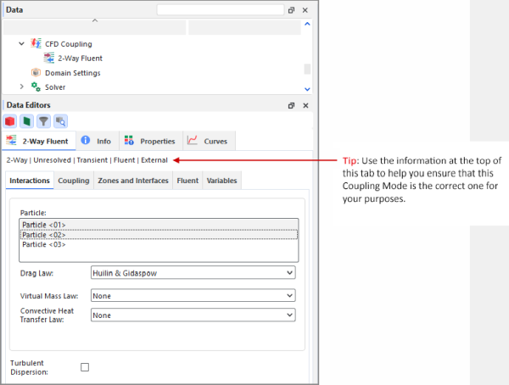Image resolution: width=509 pixels, height=385 pixels.
Task: Select Particle <02> in the list
Action: pyautogui.click(x=159, y=235)
